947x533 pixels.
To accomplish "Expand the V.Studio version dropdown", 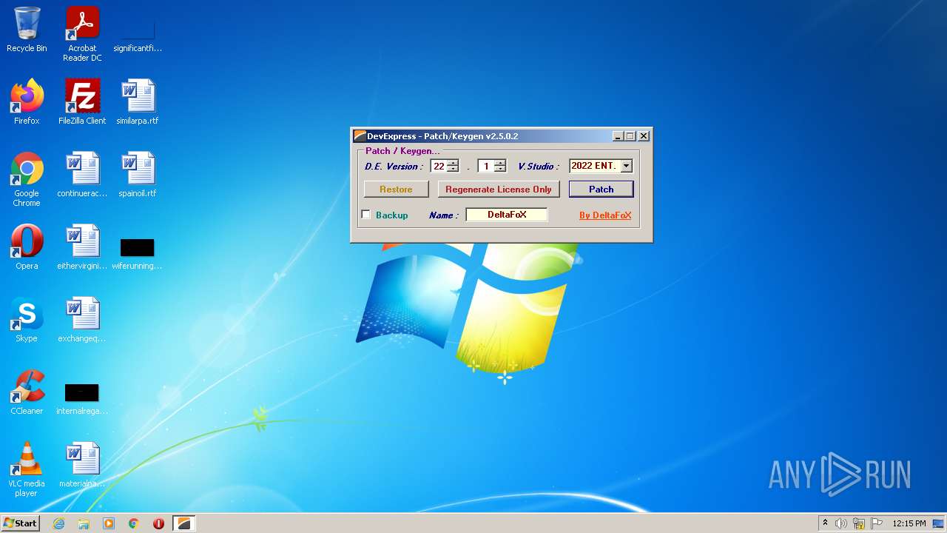I will (626, 167).
